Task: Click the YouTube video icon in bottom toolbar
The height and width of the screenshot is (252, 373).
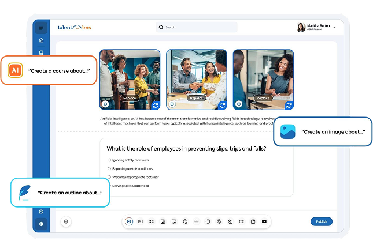Action: coord(264,221)
